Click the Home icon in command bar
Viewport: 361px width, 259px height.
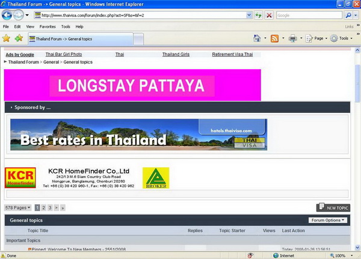[257, 38]
